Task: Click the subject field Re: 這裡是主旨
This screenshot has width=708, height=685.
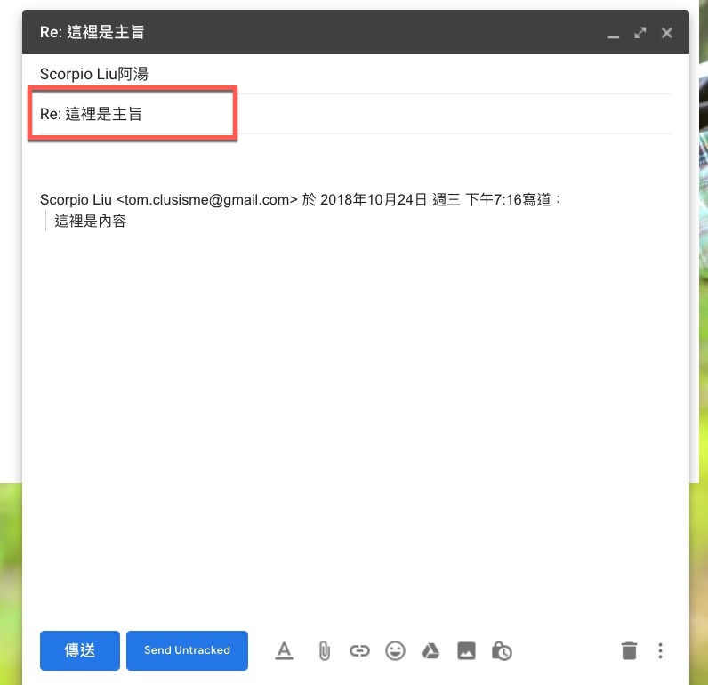Action: 356,114
